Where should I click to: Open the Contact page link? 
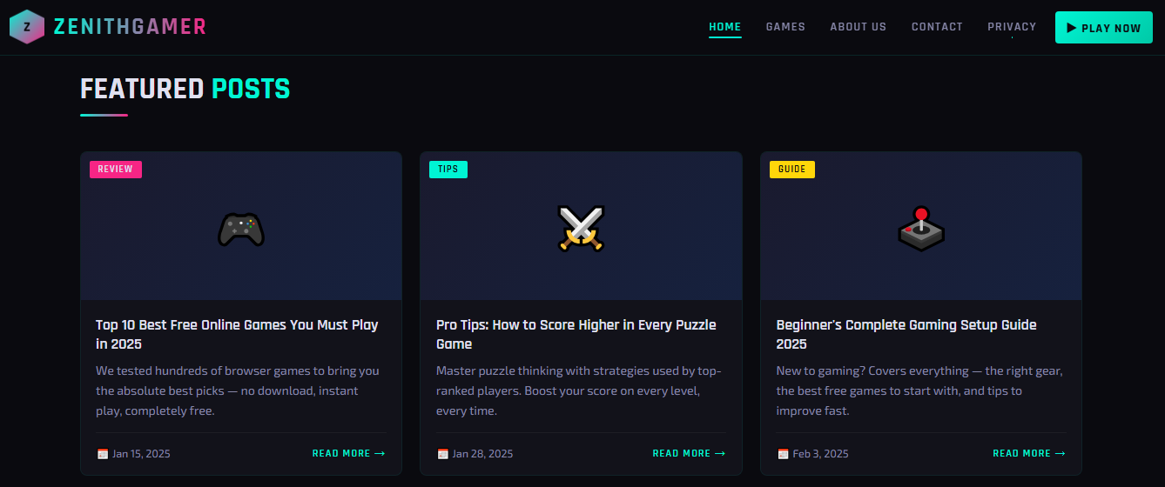937,27
